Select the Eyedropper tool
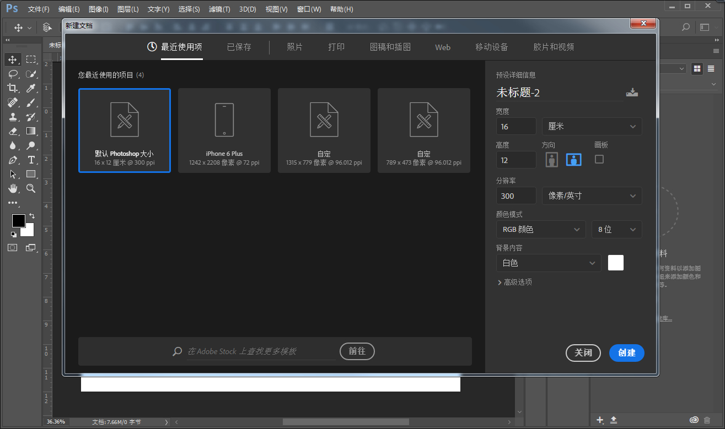The width and height of the screenshot is (725, 429). [x=31, y=88]
